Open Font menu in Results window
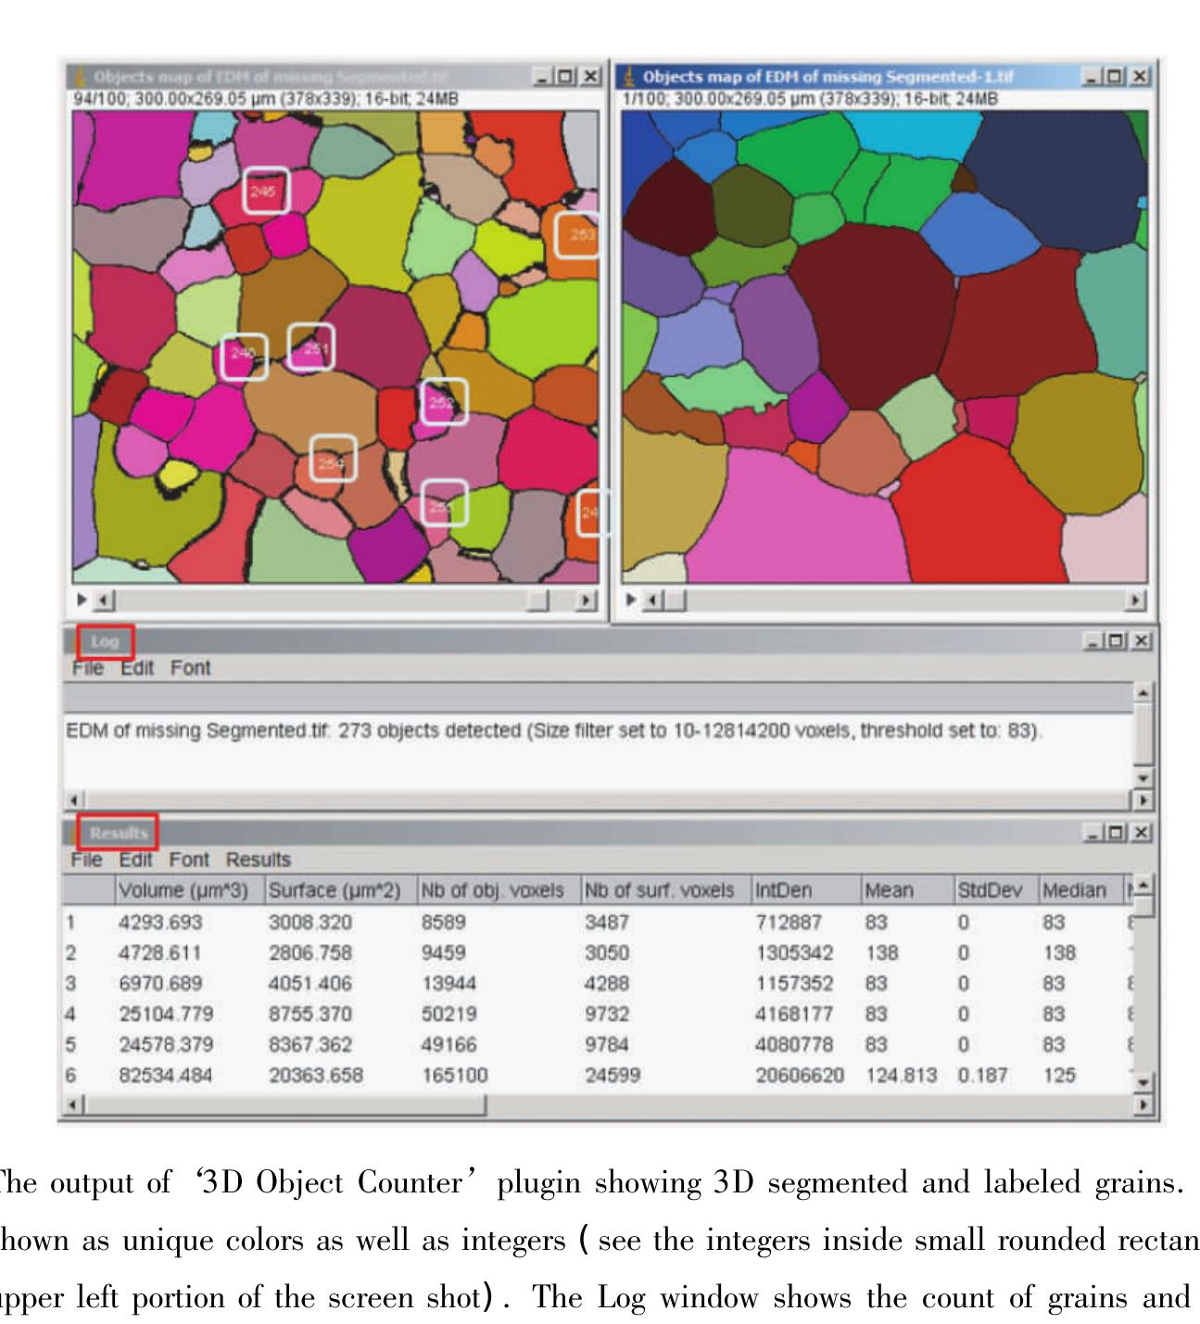The width and height of the screenshot is (1200, 1324). 189,860
